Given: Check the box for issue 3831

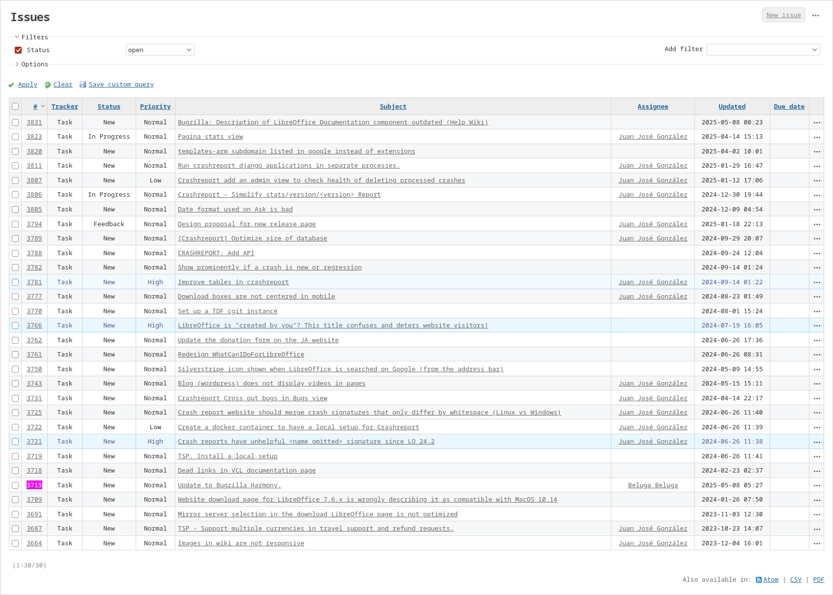Looking at the screenshot, I should [x=15, y=122].
